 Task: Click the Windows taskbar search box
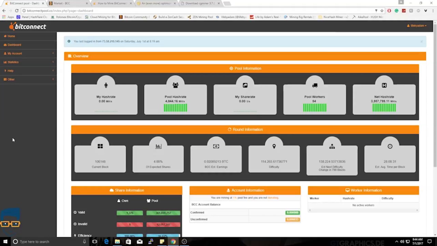pos(50,242)
